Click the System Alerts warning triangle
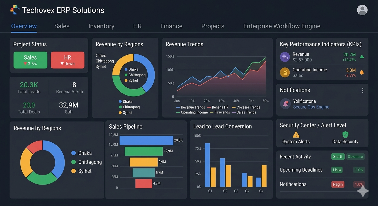Screen dimensions: 378x206 [x=296, y=134]
